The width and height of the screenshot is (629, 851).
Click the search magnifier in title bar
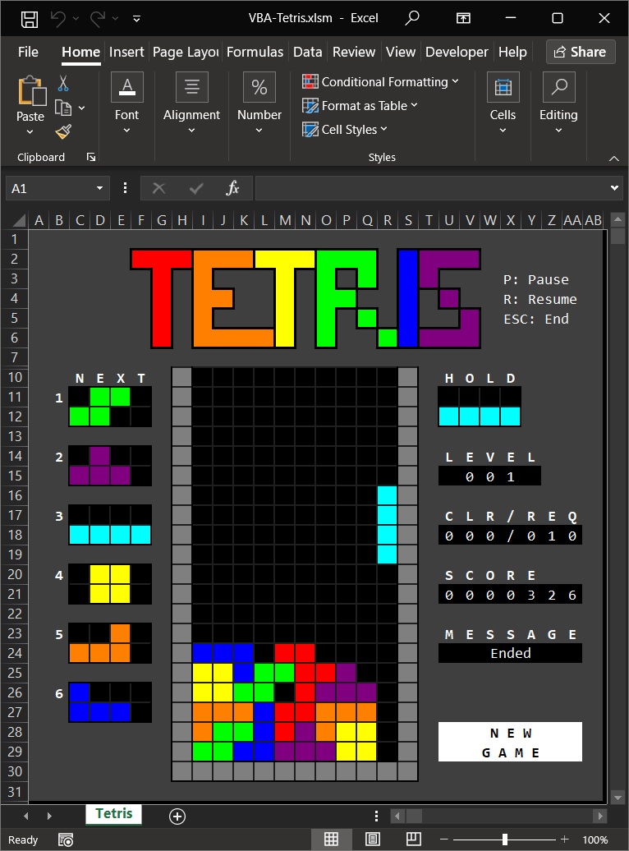click(412, 18)
